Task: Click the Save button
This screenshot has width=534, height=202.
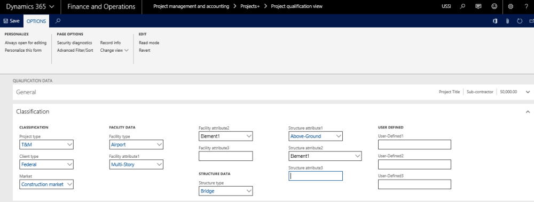Action: 11,21
